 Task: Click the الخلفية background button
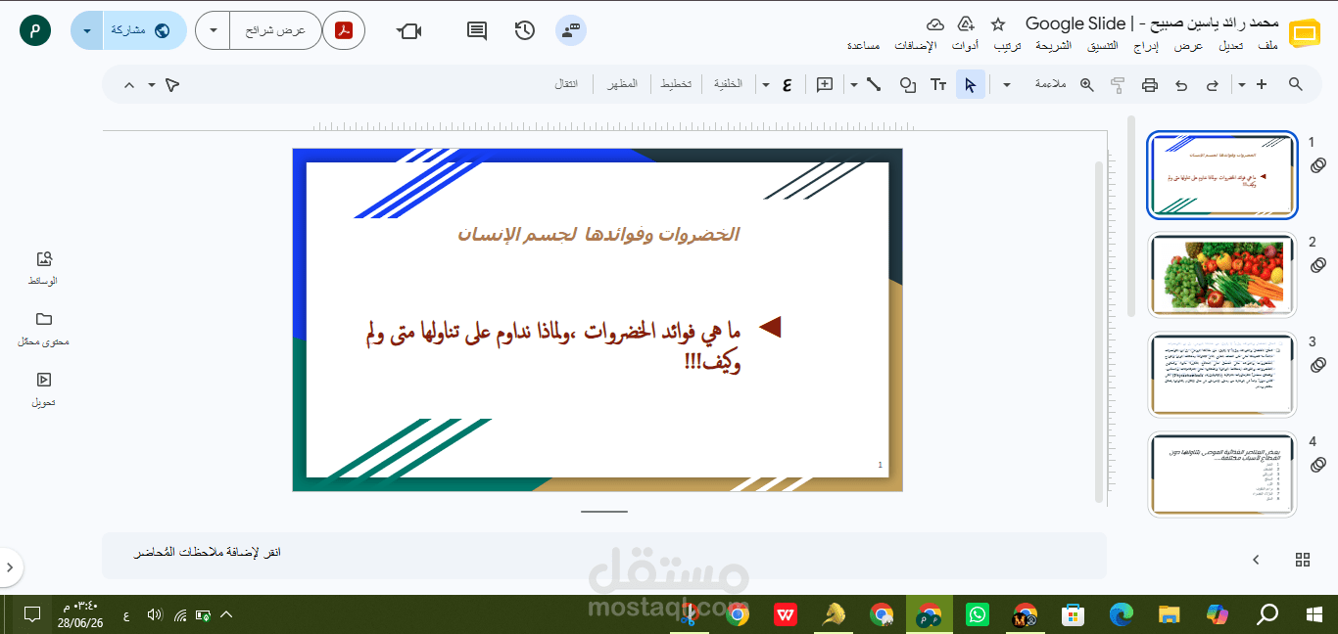[728, 84]
